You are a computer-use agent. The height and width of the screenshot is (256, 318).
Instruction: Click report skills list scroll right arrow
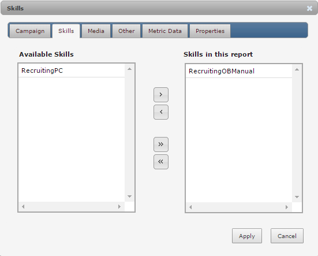287,207
